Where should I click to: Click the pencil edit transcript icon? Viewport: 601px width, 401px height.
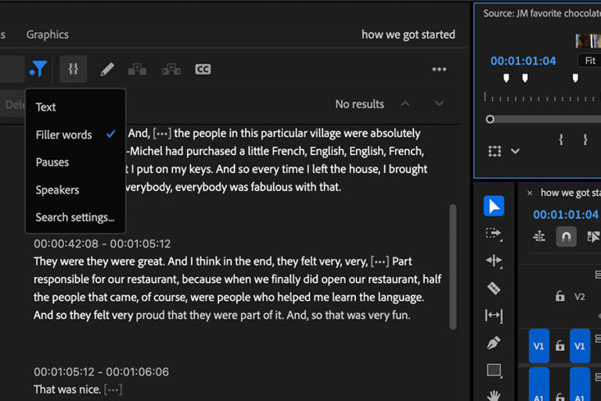(107, 70)
